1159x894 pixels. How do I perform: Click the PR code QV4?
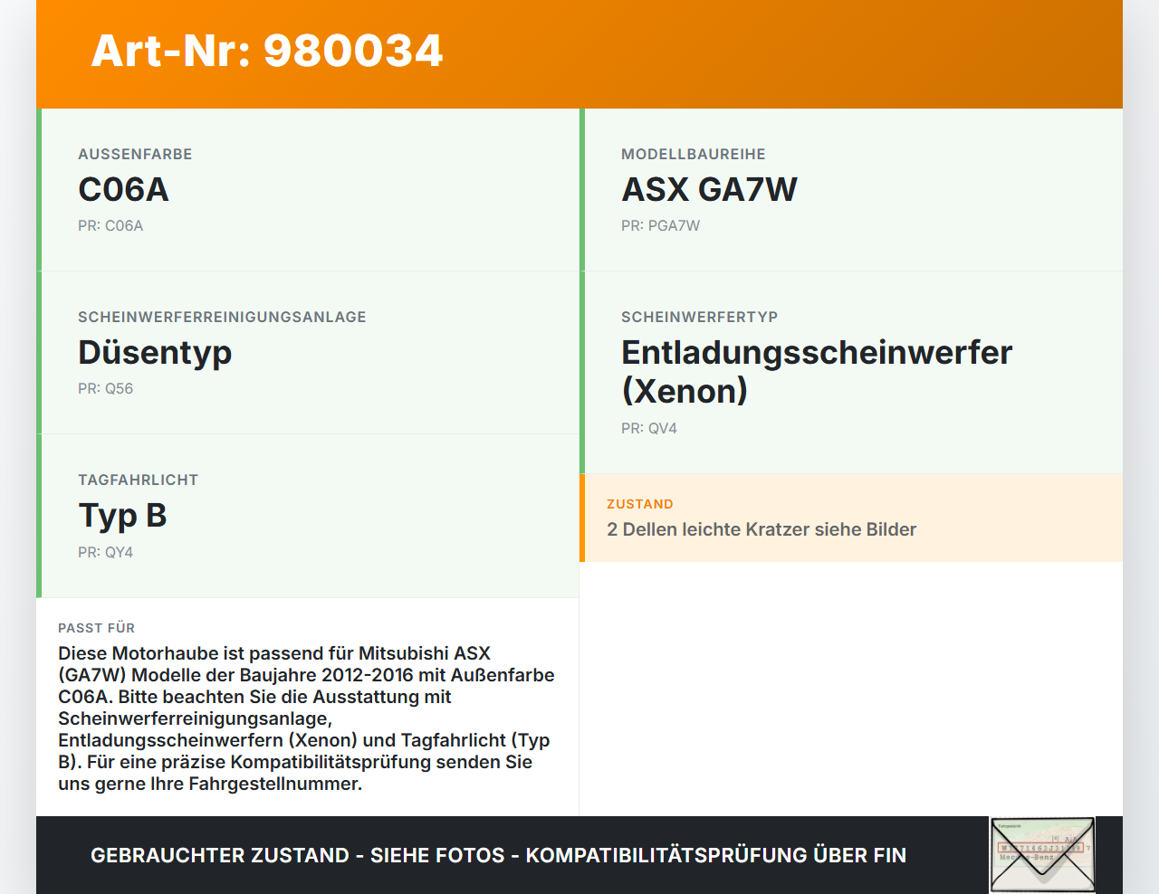pos(648,428)
